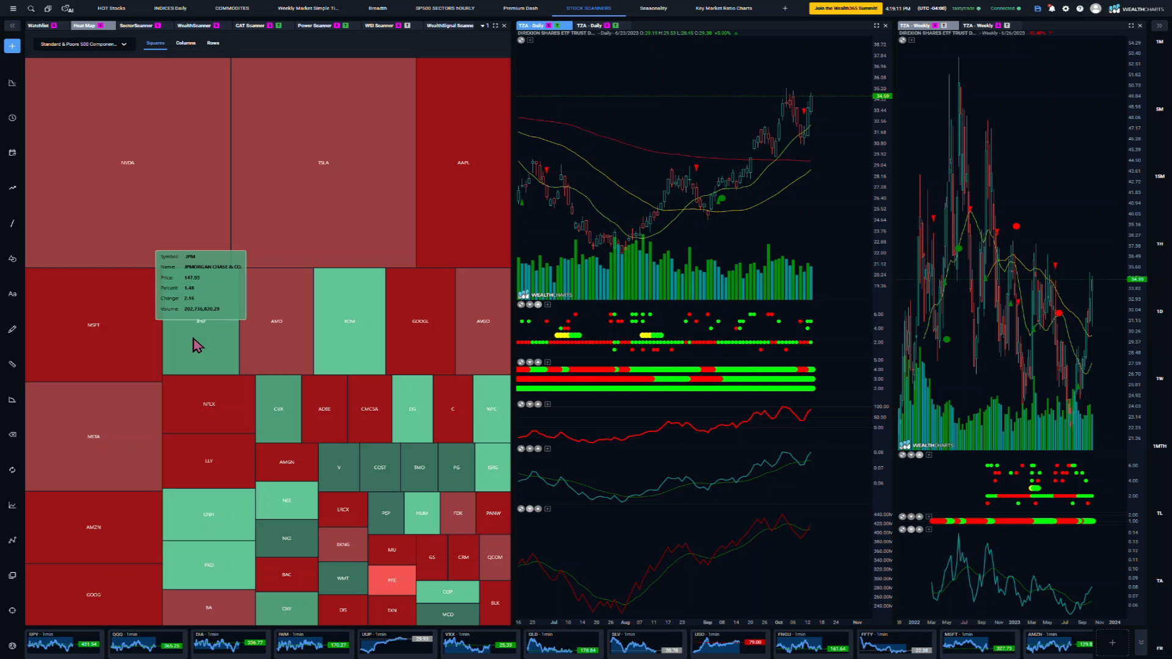Screen dimensions: 1172x659
Task: Collapse first indicator pane on TZA Daily
Action: (x=530, y=304)
